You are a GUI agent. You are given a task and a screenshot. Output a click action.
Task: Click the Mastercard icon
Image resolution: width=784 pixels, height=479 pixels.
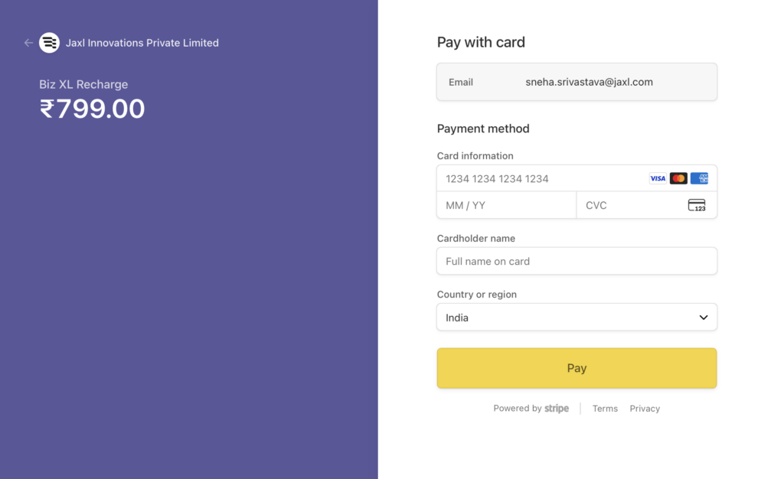(678, 178)
